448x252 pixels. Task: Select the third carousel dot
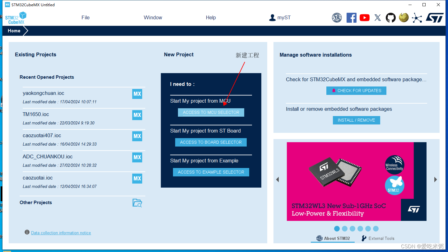click(x=352, y=229)
